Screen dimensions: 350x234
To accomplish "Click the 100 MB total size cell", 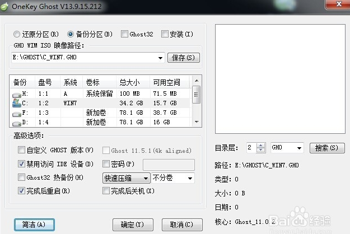I will [130, 93].
